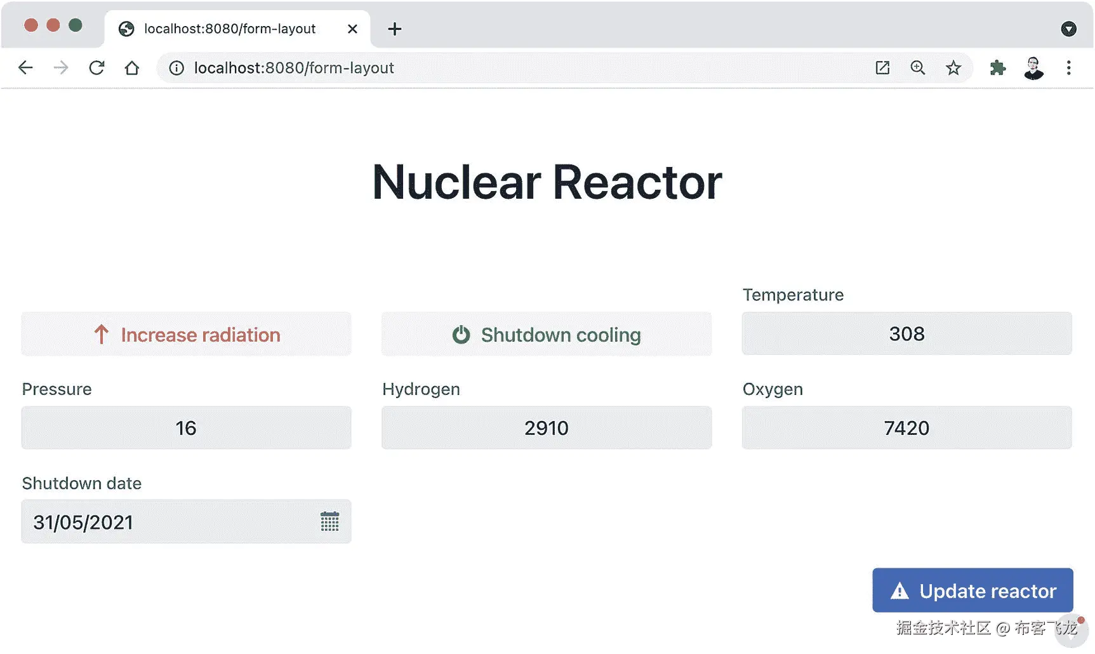The width and height of the screenshot is (1095, 654).
Task: Bookmark this page with the star icon
Action: click(x=953, y=68)
